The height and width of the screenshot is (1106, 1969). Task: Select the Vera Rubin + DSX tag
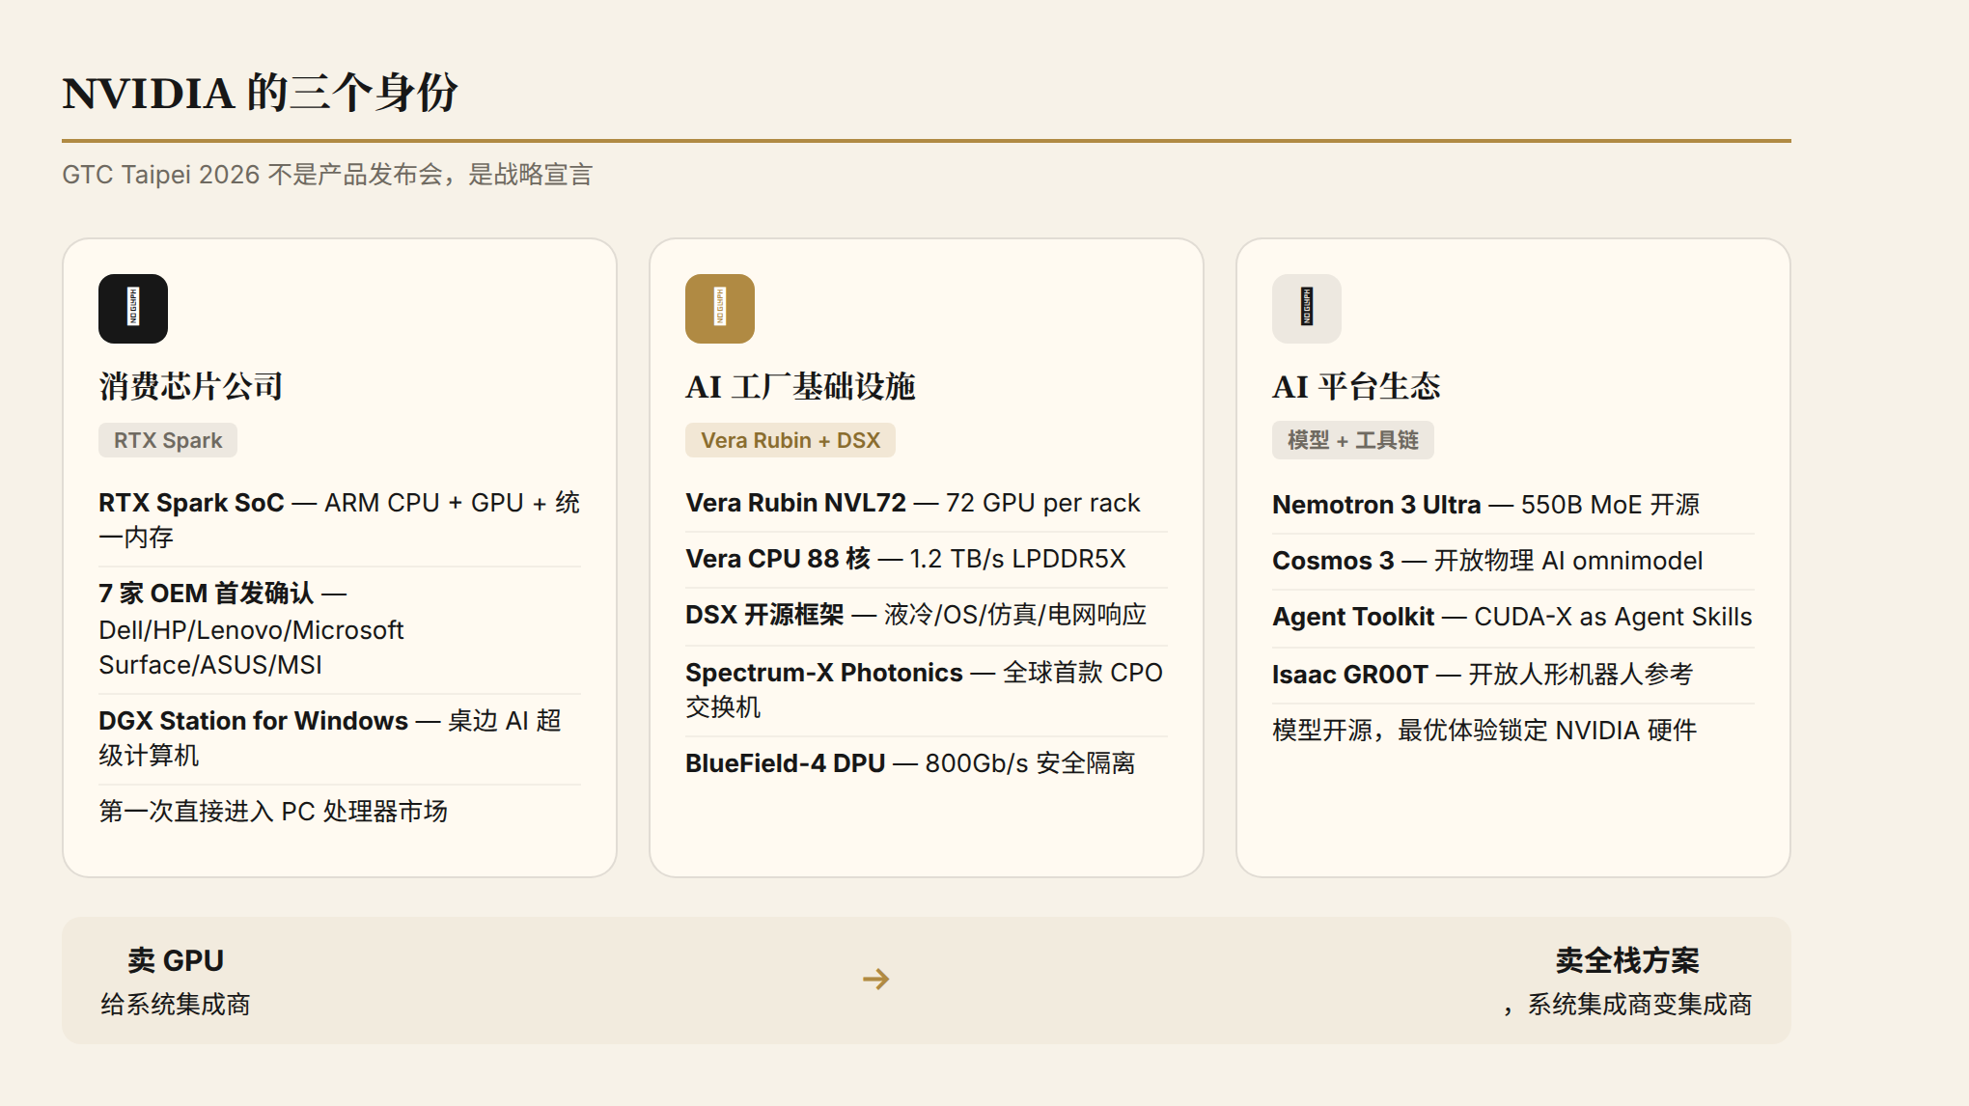790,440
